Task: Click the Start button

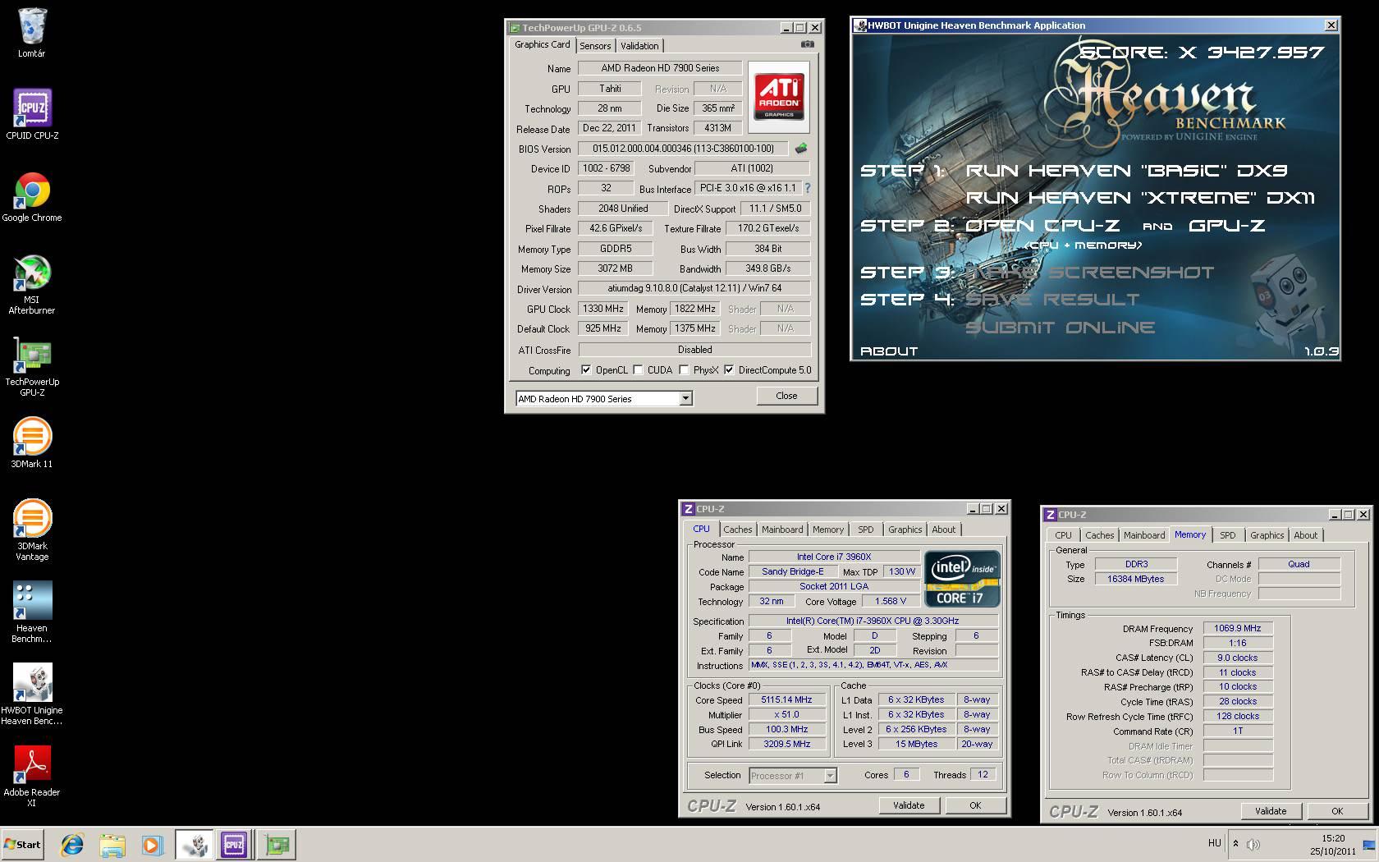Action: pyautogui.click(x=22, y=844)
